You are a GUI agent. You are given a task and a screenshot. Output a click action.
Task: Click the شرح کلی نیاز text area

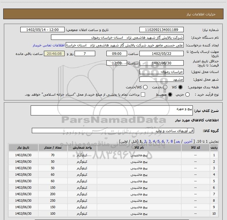pos(112,110)
